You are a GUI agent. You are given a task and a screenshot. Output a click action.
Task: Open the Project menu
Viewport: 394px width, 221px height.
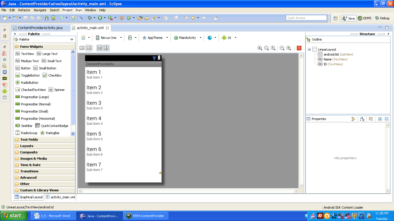67,10
